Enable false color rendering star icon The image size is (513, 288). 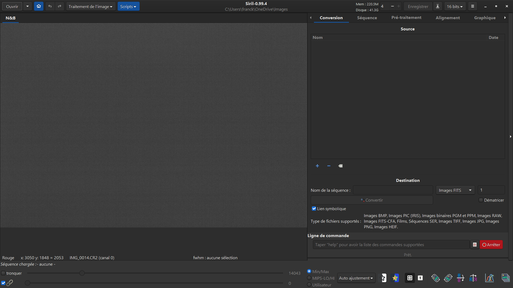click(395, 278)
